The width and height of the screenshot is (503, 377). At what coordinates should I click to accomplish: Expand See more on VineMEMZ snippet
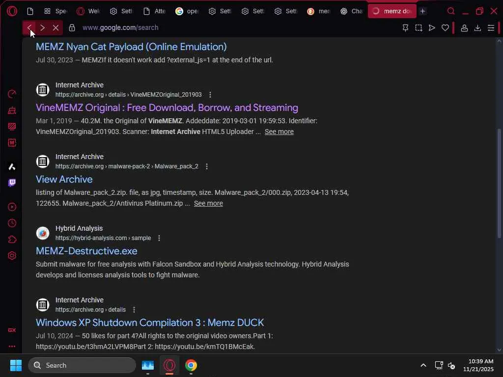tap(279, 132)
